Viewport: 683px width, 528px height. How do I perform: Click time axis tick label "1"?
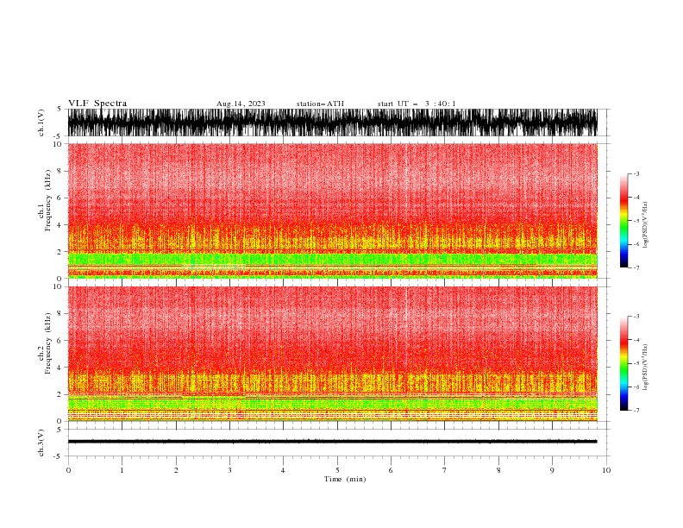point(122,470)
